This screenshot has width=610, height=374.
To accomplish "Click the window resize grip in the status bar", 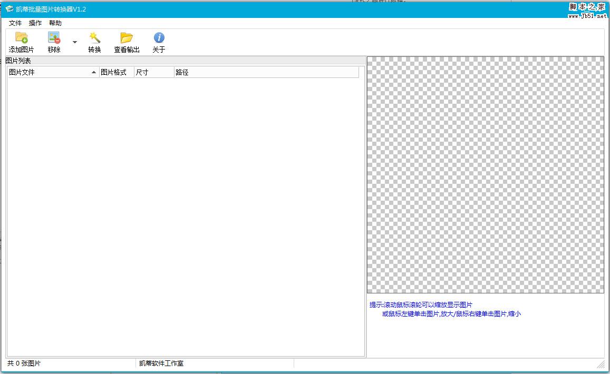I will pos(602,364).
